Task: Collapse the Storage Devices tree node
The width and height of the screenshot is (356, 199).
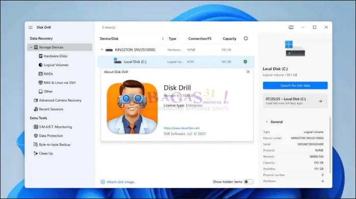Action: pos(31,47)
